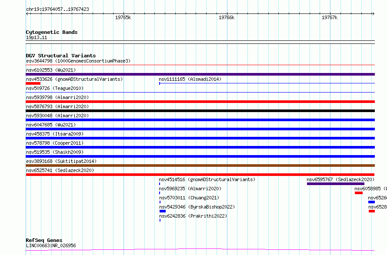Select the magenta LINC00663 gene line
This screenshot has height=255, width=387.
tap(200, 250)
